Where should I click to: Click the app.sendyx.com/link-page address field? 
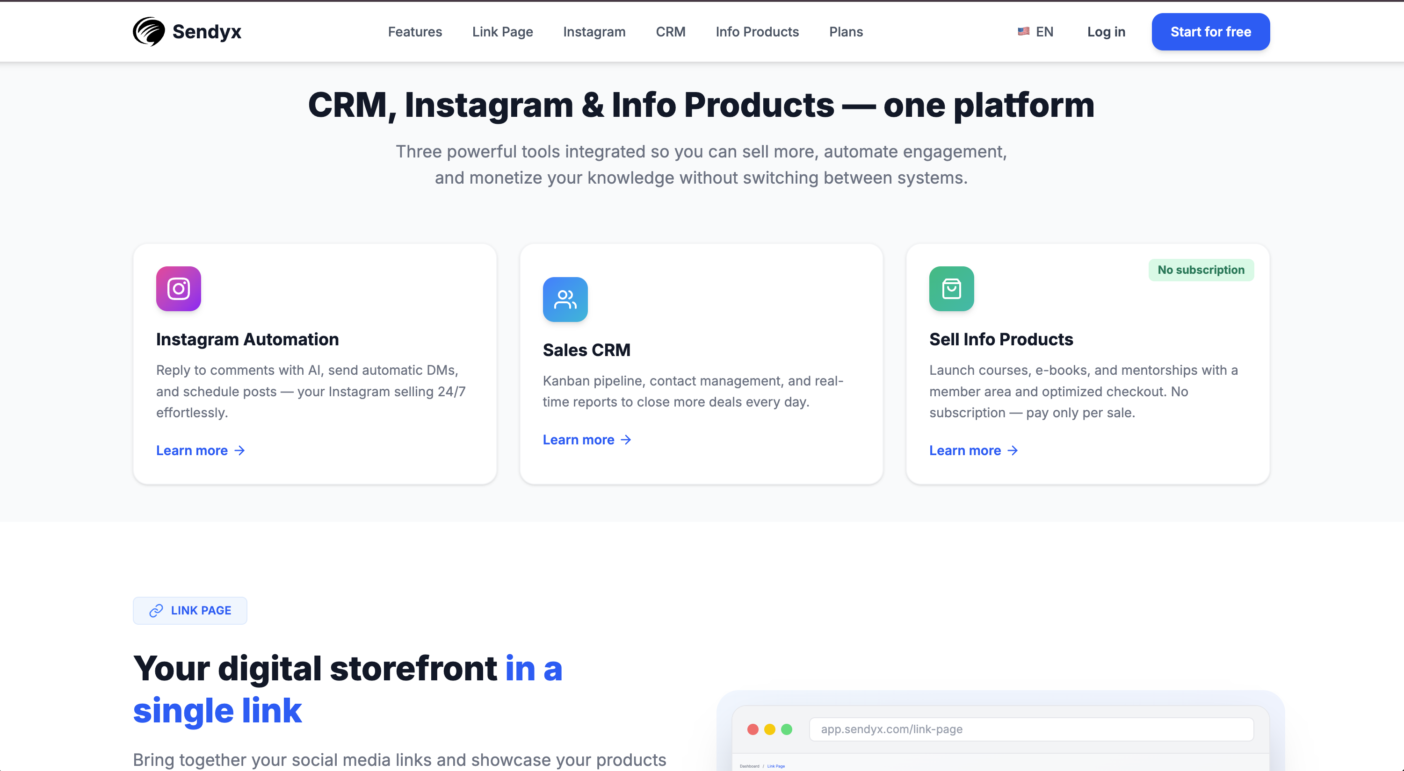[1031, 729]
